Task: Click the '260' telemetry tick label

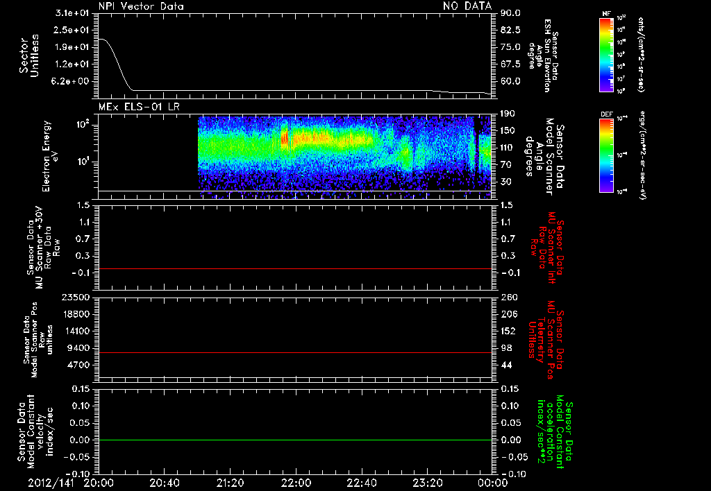Action: [509, 298]
